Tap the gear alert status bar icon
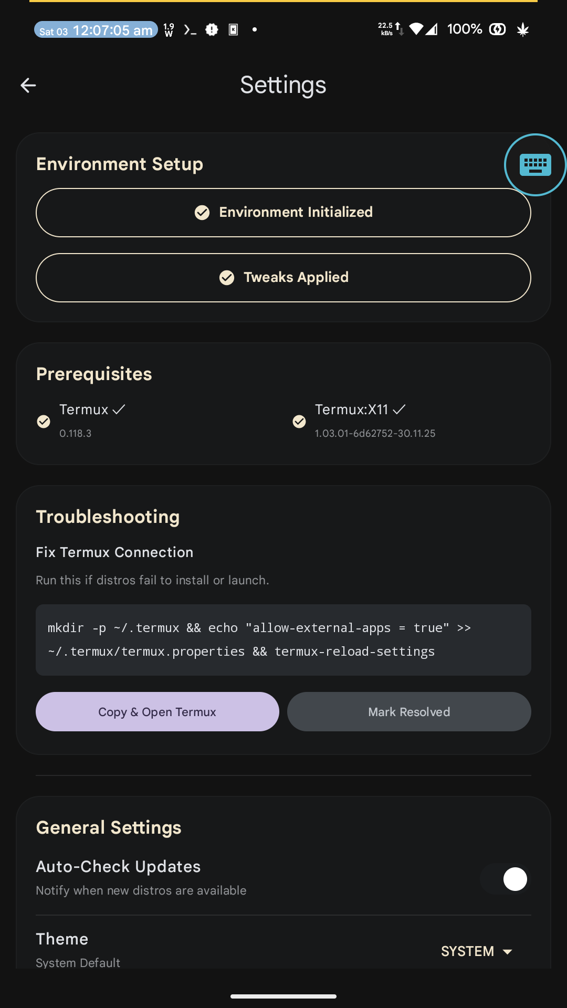Viewport: 567px width, 1008px height. [212, 30]
